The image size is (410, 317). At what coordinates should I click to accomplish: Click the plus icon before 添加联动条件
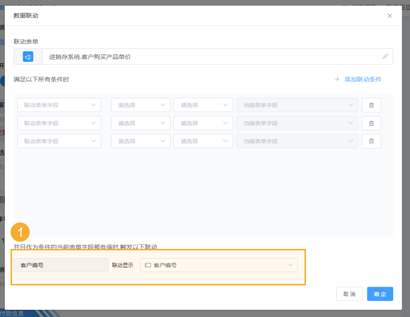(337, 80)
